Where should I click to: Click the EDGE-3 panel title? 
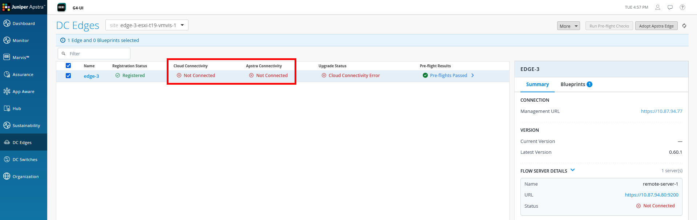530,69
